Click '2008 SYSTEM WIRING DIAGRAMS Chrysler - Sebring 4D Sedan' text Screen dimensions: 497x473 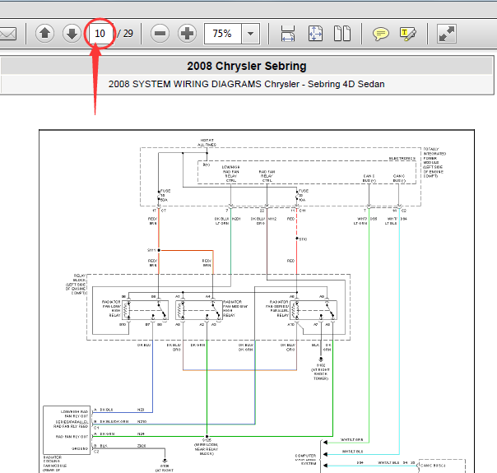pyautogui.click(x=247, y=84)
